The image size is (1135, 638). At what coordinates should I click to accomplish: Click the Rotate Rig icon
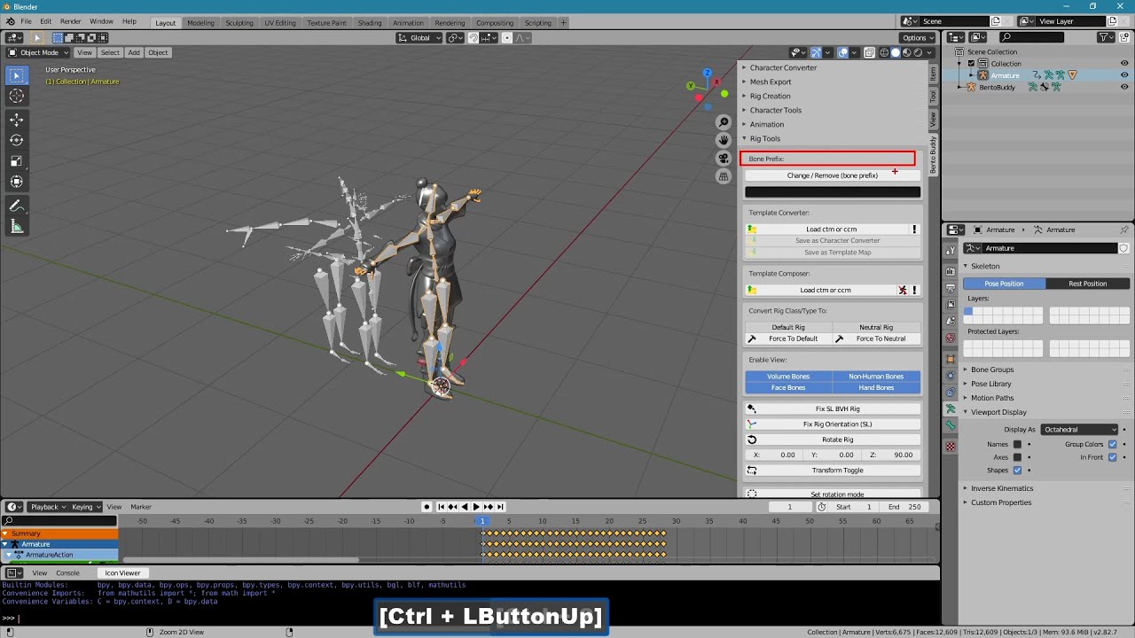tap(752, 440)
